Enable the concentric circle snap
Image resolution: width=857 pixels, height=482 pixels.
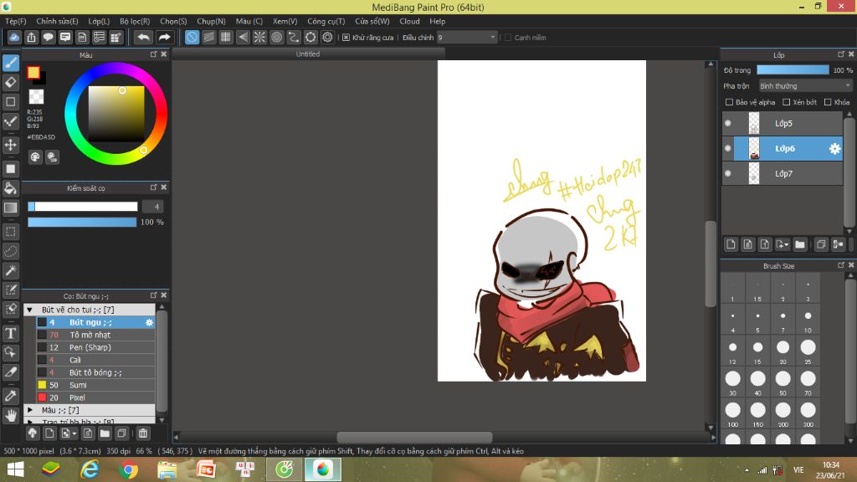coord(276,37)
